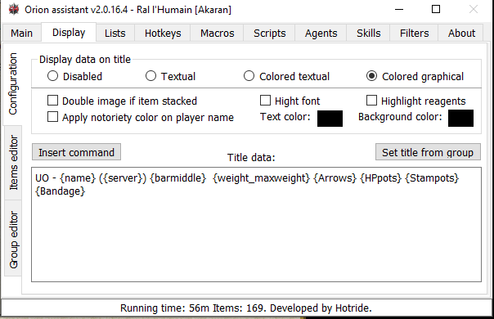494x319 pixels.
Task: Open the Items editor side tab
Action: point(13,163)
